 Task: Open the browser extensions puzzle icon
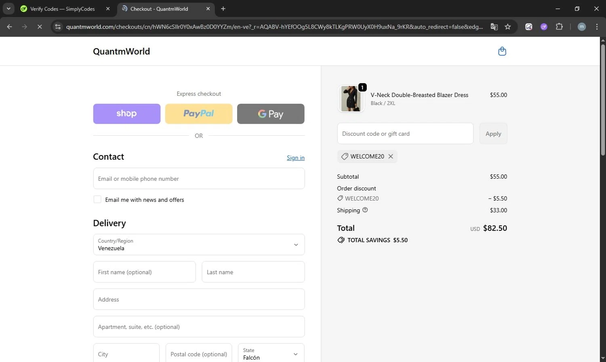tap(559, 27)
